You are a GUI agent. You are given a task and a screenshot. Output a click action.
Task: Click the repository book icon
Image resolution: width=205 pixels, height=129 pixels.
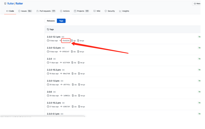pyautogui.click(x=5, y=4)
